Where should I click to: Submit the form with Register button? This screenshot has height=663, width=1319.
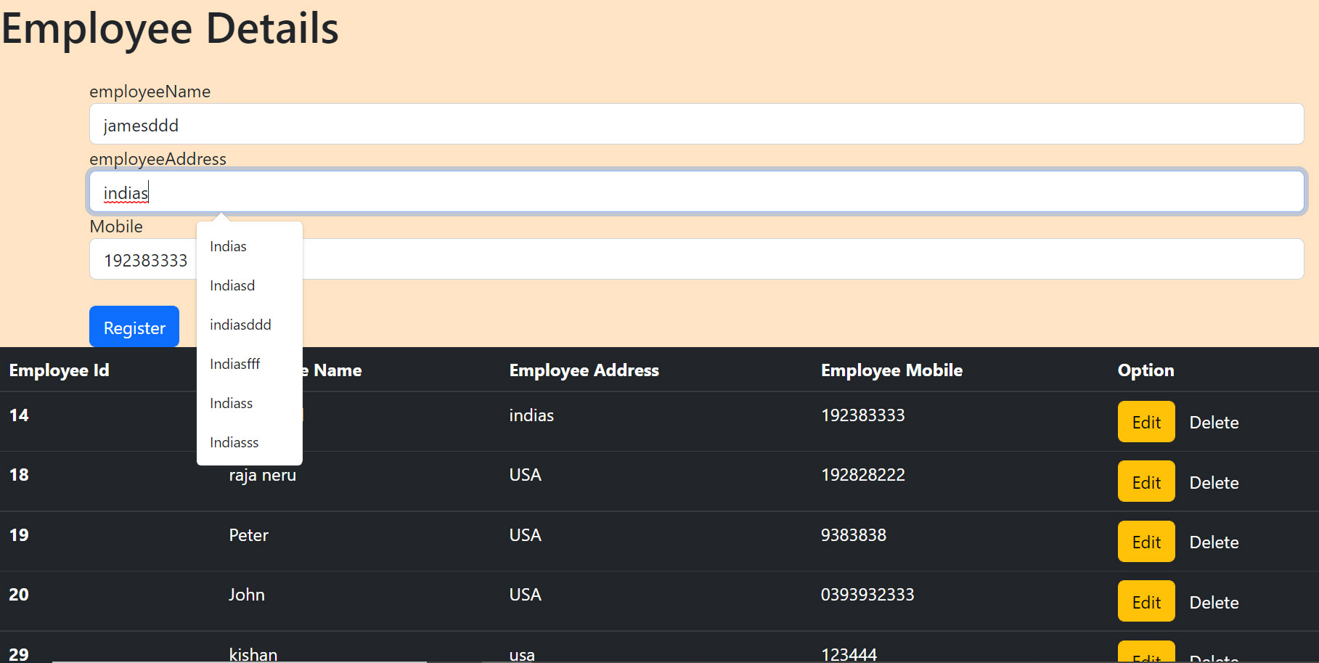point(134,327)
